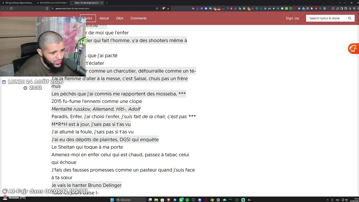The height and width of the screenshot is (202, 359).
Task: Open File Explorer from the taskbar
Action: 156,200
